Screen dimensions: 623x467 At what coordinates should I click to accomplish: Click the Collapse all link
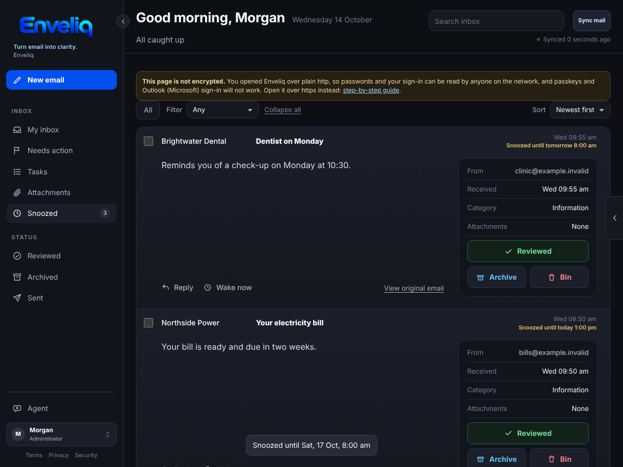click(282, 109)
